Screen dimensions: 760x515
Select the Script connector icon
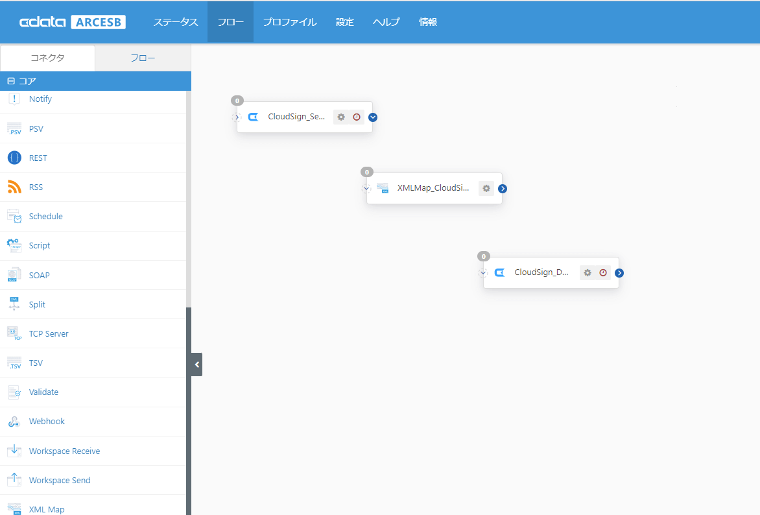14,245
